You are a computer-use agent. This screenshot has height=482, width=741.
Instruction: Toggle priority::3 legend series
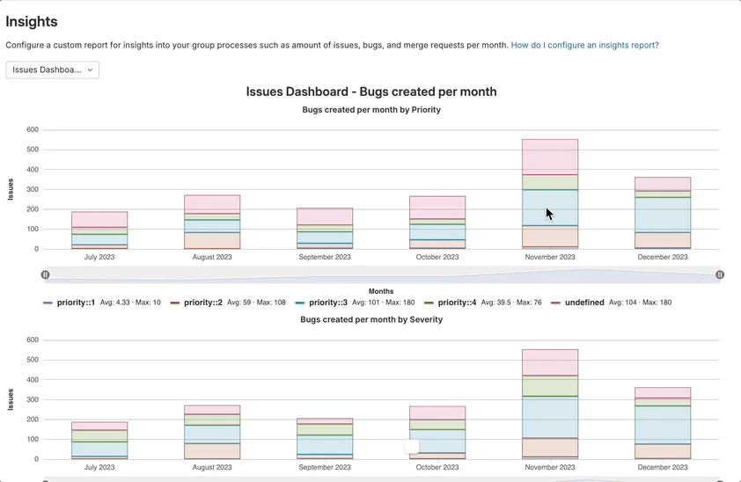point(329,303)
